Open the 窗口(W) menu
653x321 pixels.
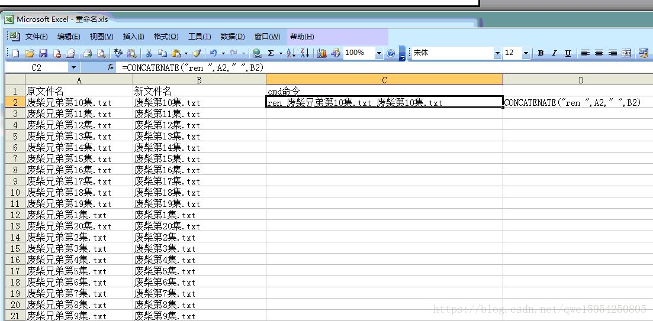[268, 37]
